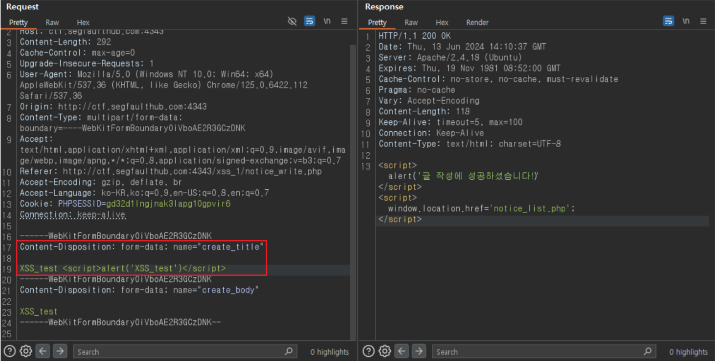
Task: Click the Request Search input field
Action: pos(185,352)
